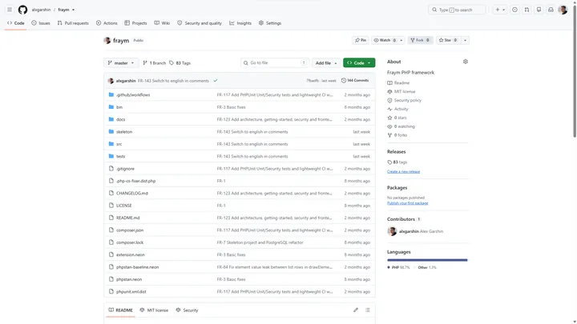Open the LICENSE file
This screenshot has width=577, height=324.
(x=123, y=206)
